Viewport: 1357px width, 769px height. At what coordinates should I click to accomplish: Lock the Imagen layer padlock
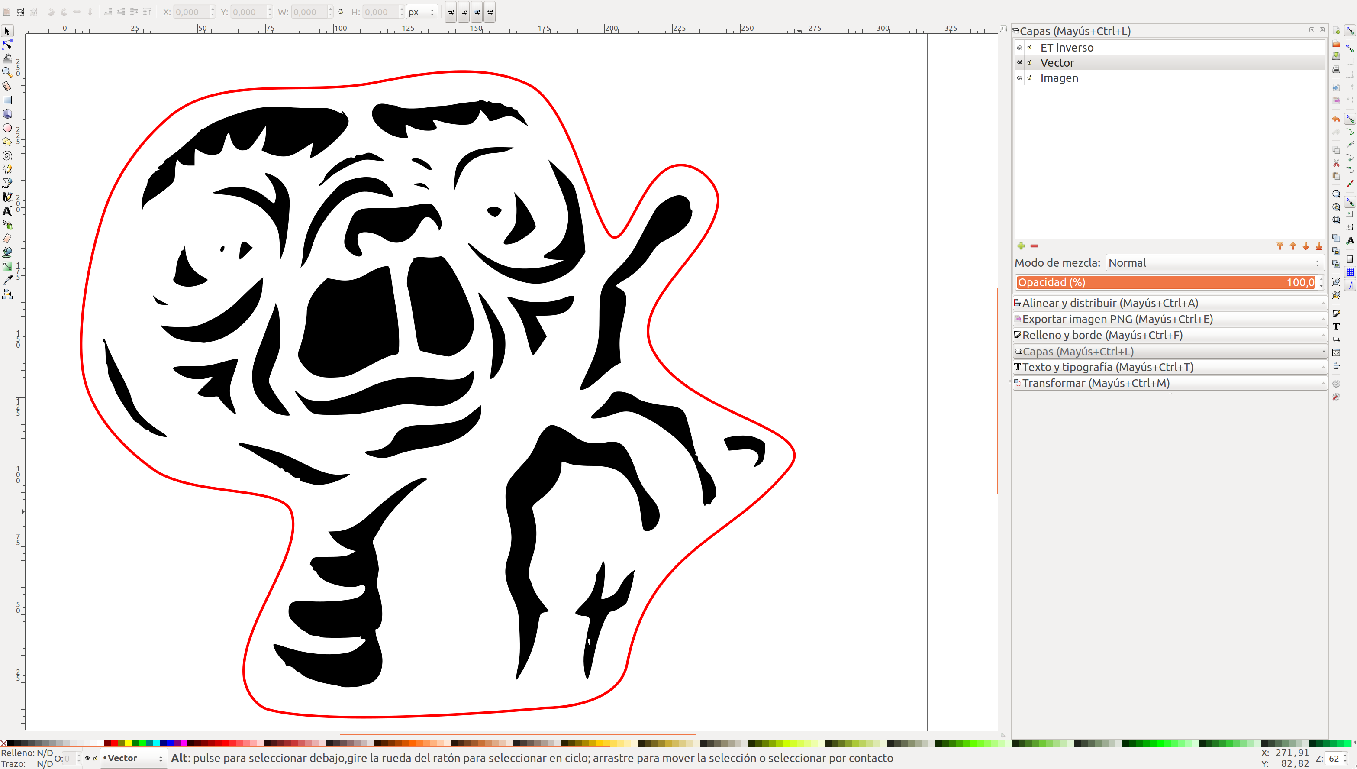tap(1029, 78)
